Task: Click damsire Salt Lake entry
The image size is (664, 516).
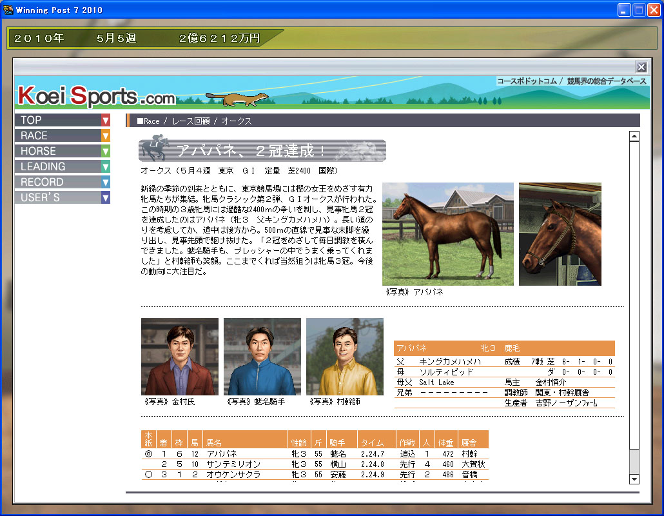Action: point(436,382)
